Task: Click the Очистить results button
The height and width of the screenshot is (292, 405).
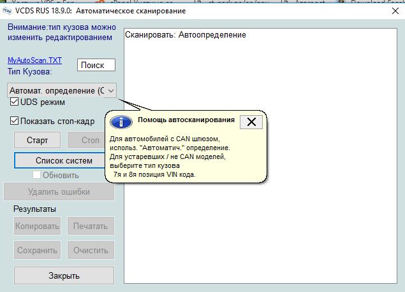Action: [91, 250]
